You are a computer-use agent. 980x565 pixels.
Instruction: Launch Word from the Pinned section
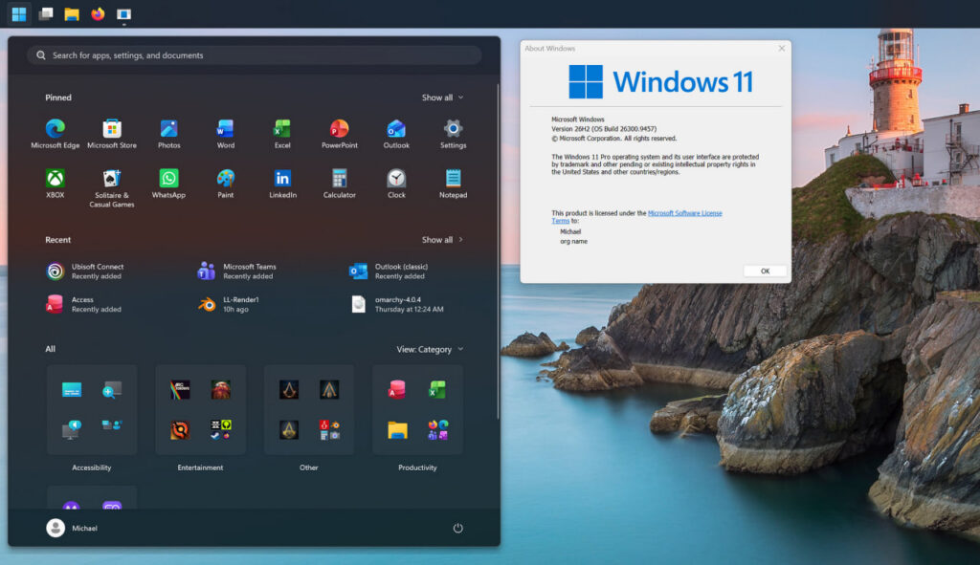[226, 134]
